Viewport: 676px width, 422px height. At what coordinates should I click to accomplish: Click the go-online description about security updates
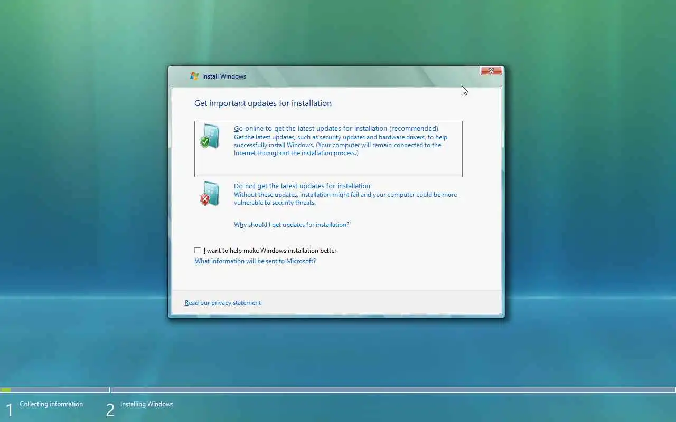click(341, 145)
